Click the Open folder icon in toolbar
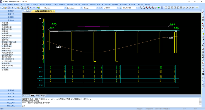 tap(6, 8)
